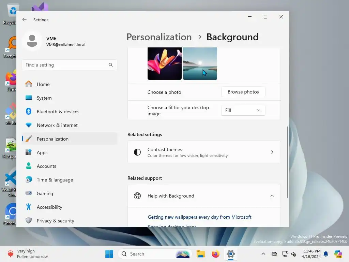Go back with the Settings back arrow

pos(25,19)
